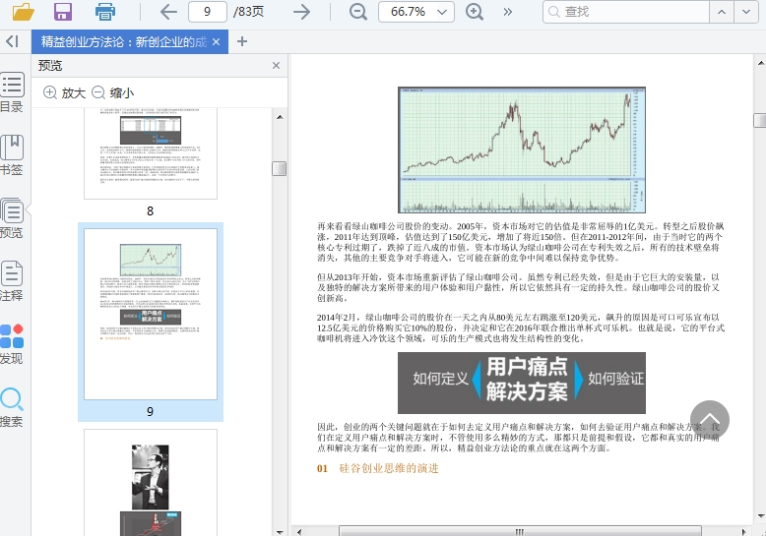Zoom out with the minus magnifier icon

pyautogui.click(x=358, y=11)
